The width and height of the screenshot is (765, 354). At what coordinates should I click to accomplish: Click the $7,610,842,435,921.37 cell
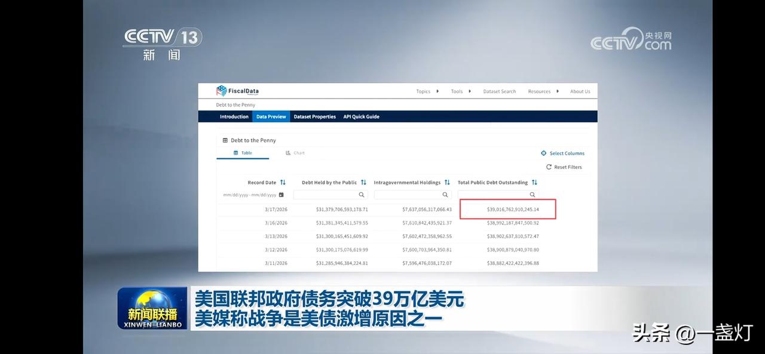point(427,223)
